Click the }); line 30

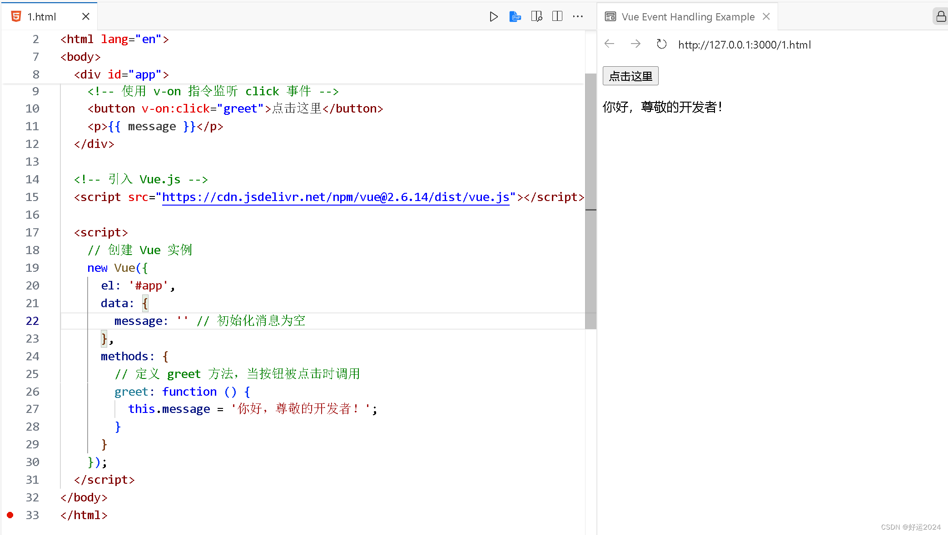pos(97,462)
